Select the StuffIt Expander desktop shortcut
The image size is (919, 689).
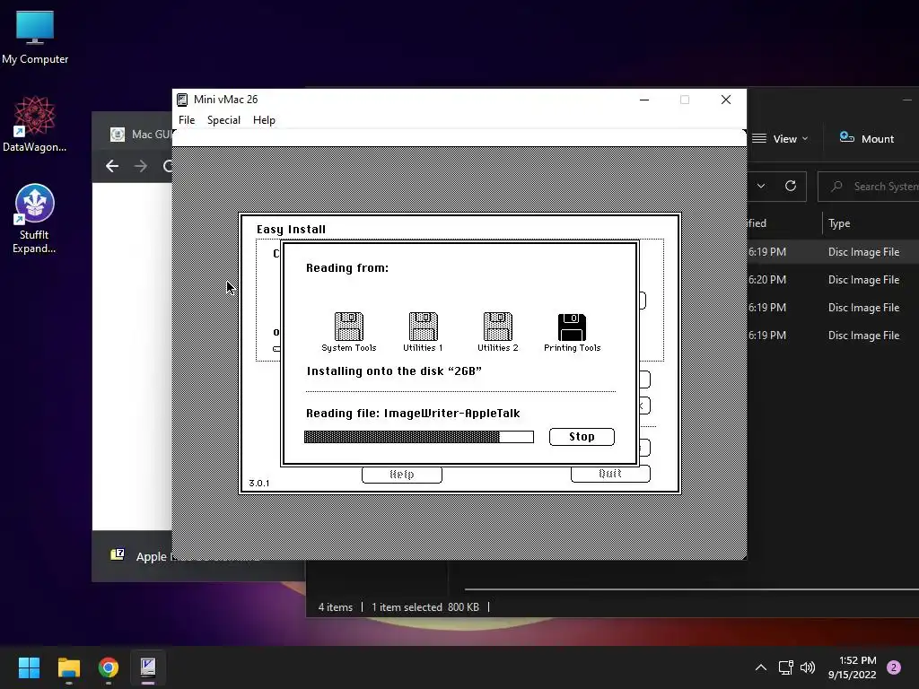[x=35, y=219]
